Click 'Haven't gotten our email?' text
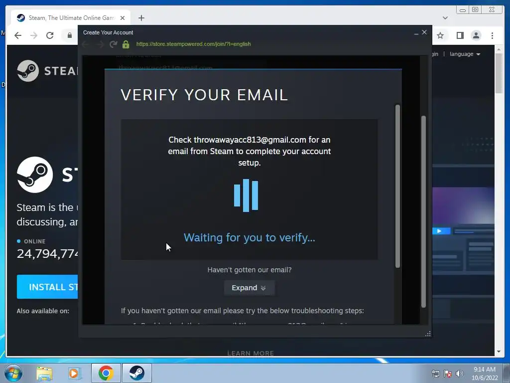510x383 pixels. [250, 270]
